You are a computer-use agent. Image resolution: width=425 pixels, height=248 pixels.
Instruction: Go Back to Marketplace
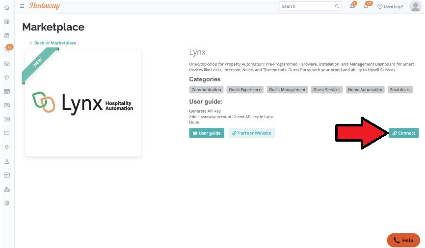coord(53,43)
